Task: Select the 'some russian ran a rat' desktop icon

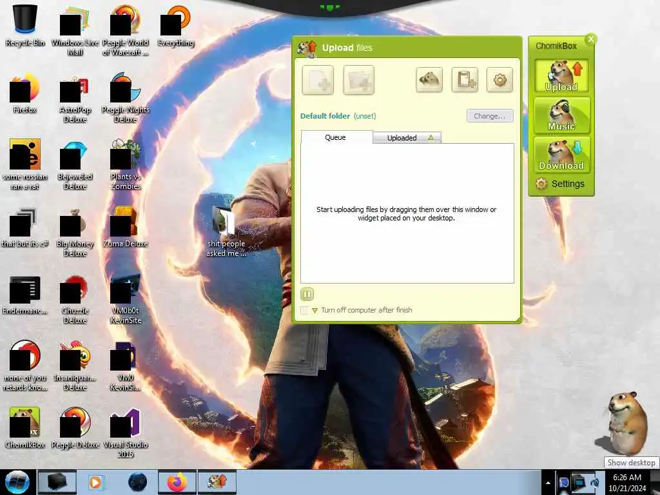Action: pyautogui.click(x=25, y=164)
